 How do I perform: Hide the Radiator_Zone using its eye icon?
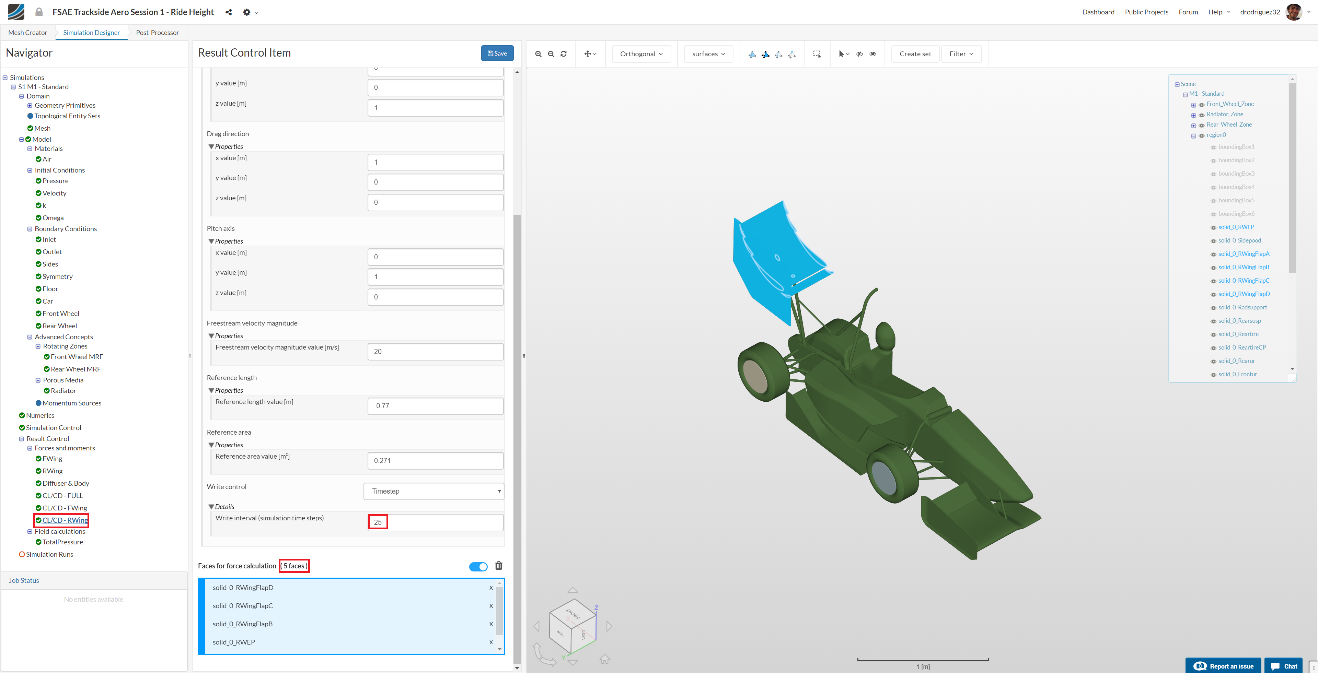click(x=1201, y=115)
